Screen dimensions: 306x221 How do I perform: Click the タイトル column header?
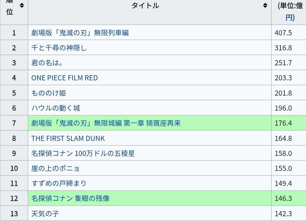pos(145,5)
